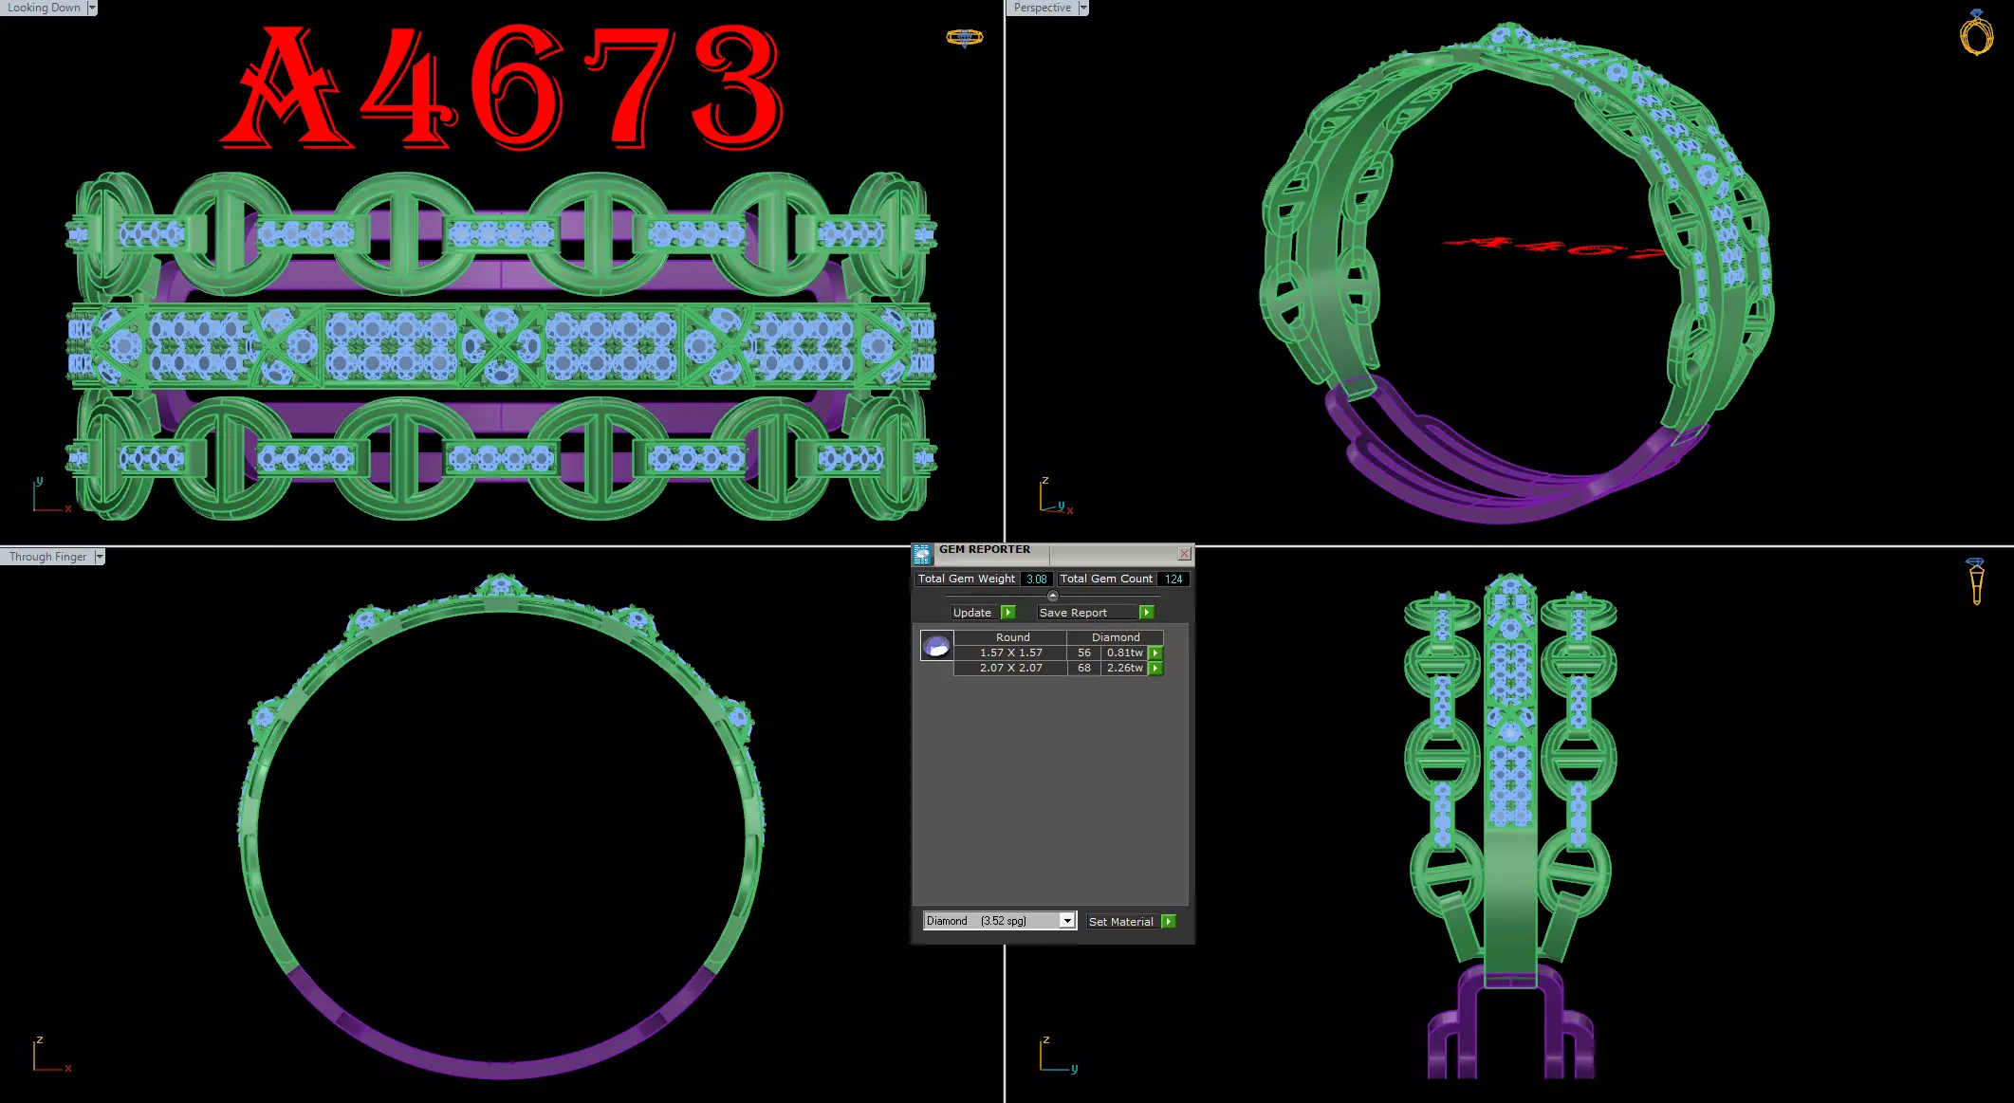Click the green arrow next to Update
This screenshot has height=1103, width=2014.
click(x=1007, y=613)
